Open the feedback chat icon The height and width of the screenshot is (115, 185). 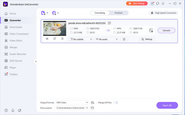[20, 110]
